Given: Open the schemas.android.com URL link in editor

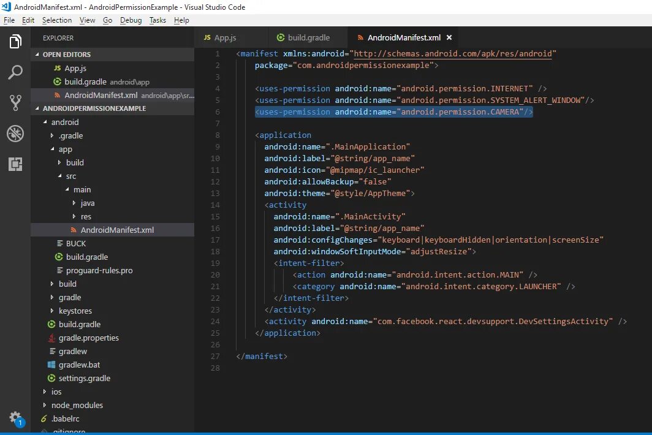Looking at the screenshot, I should pos(452,54).
